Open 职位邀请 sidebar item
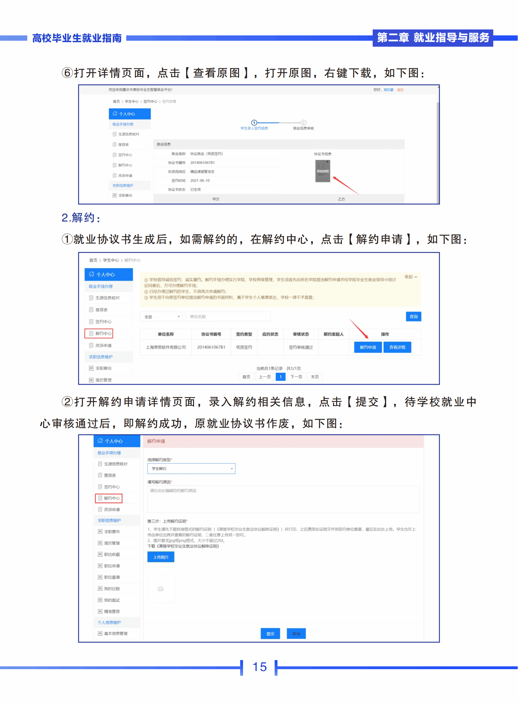Image resolution: width=518 pixels, height=703 pixels. tap(111, 577)
